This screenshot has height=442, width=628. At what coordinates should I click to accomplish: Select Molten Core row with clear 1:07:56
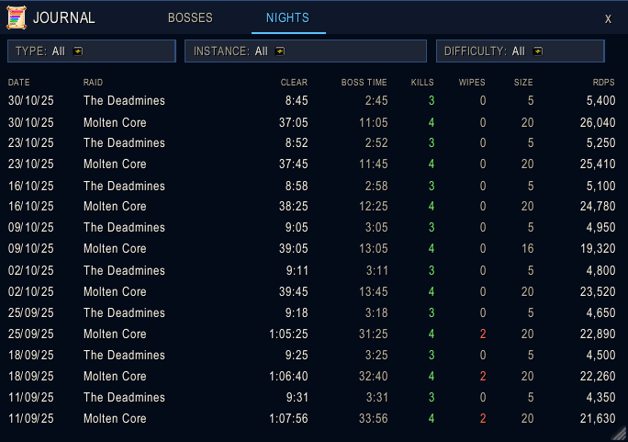click(x=311, y=418)
